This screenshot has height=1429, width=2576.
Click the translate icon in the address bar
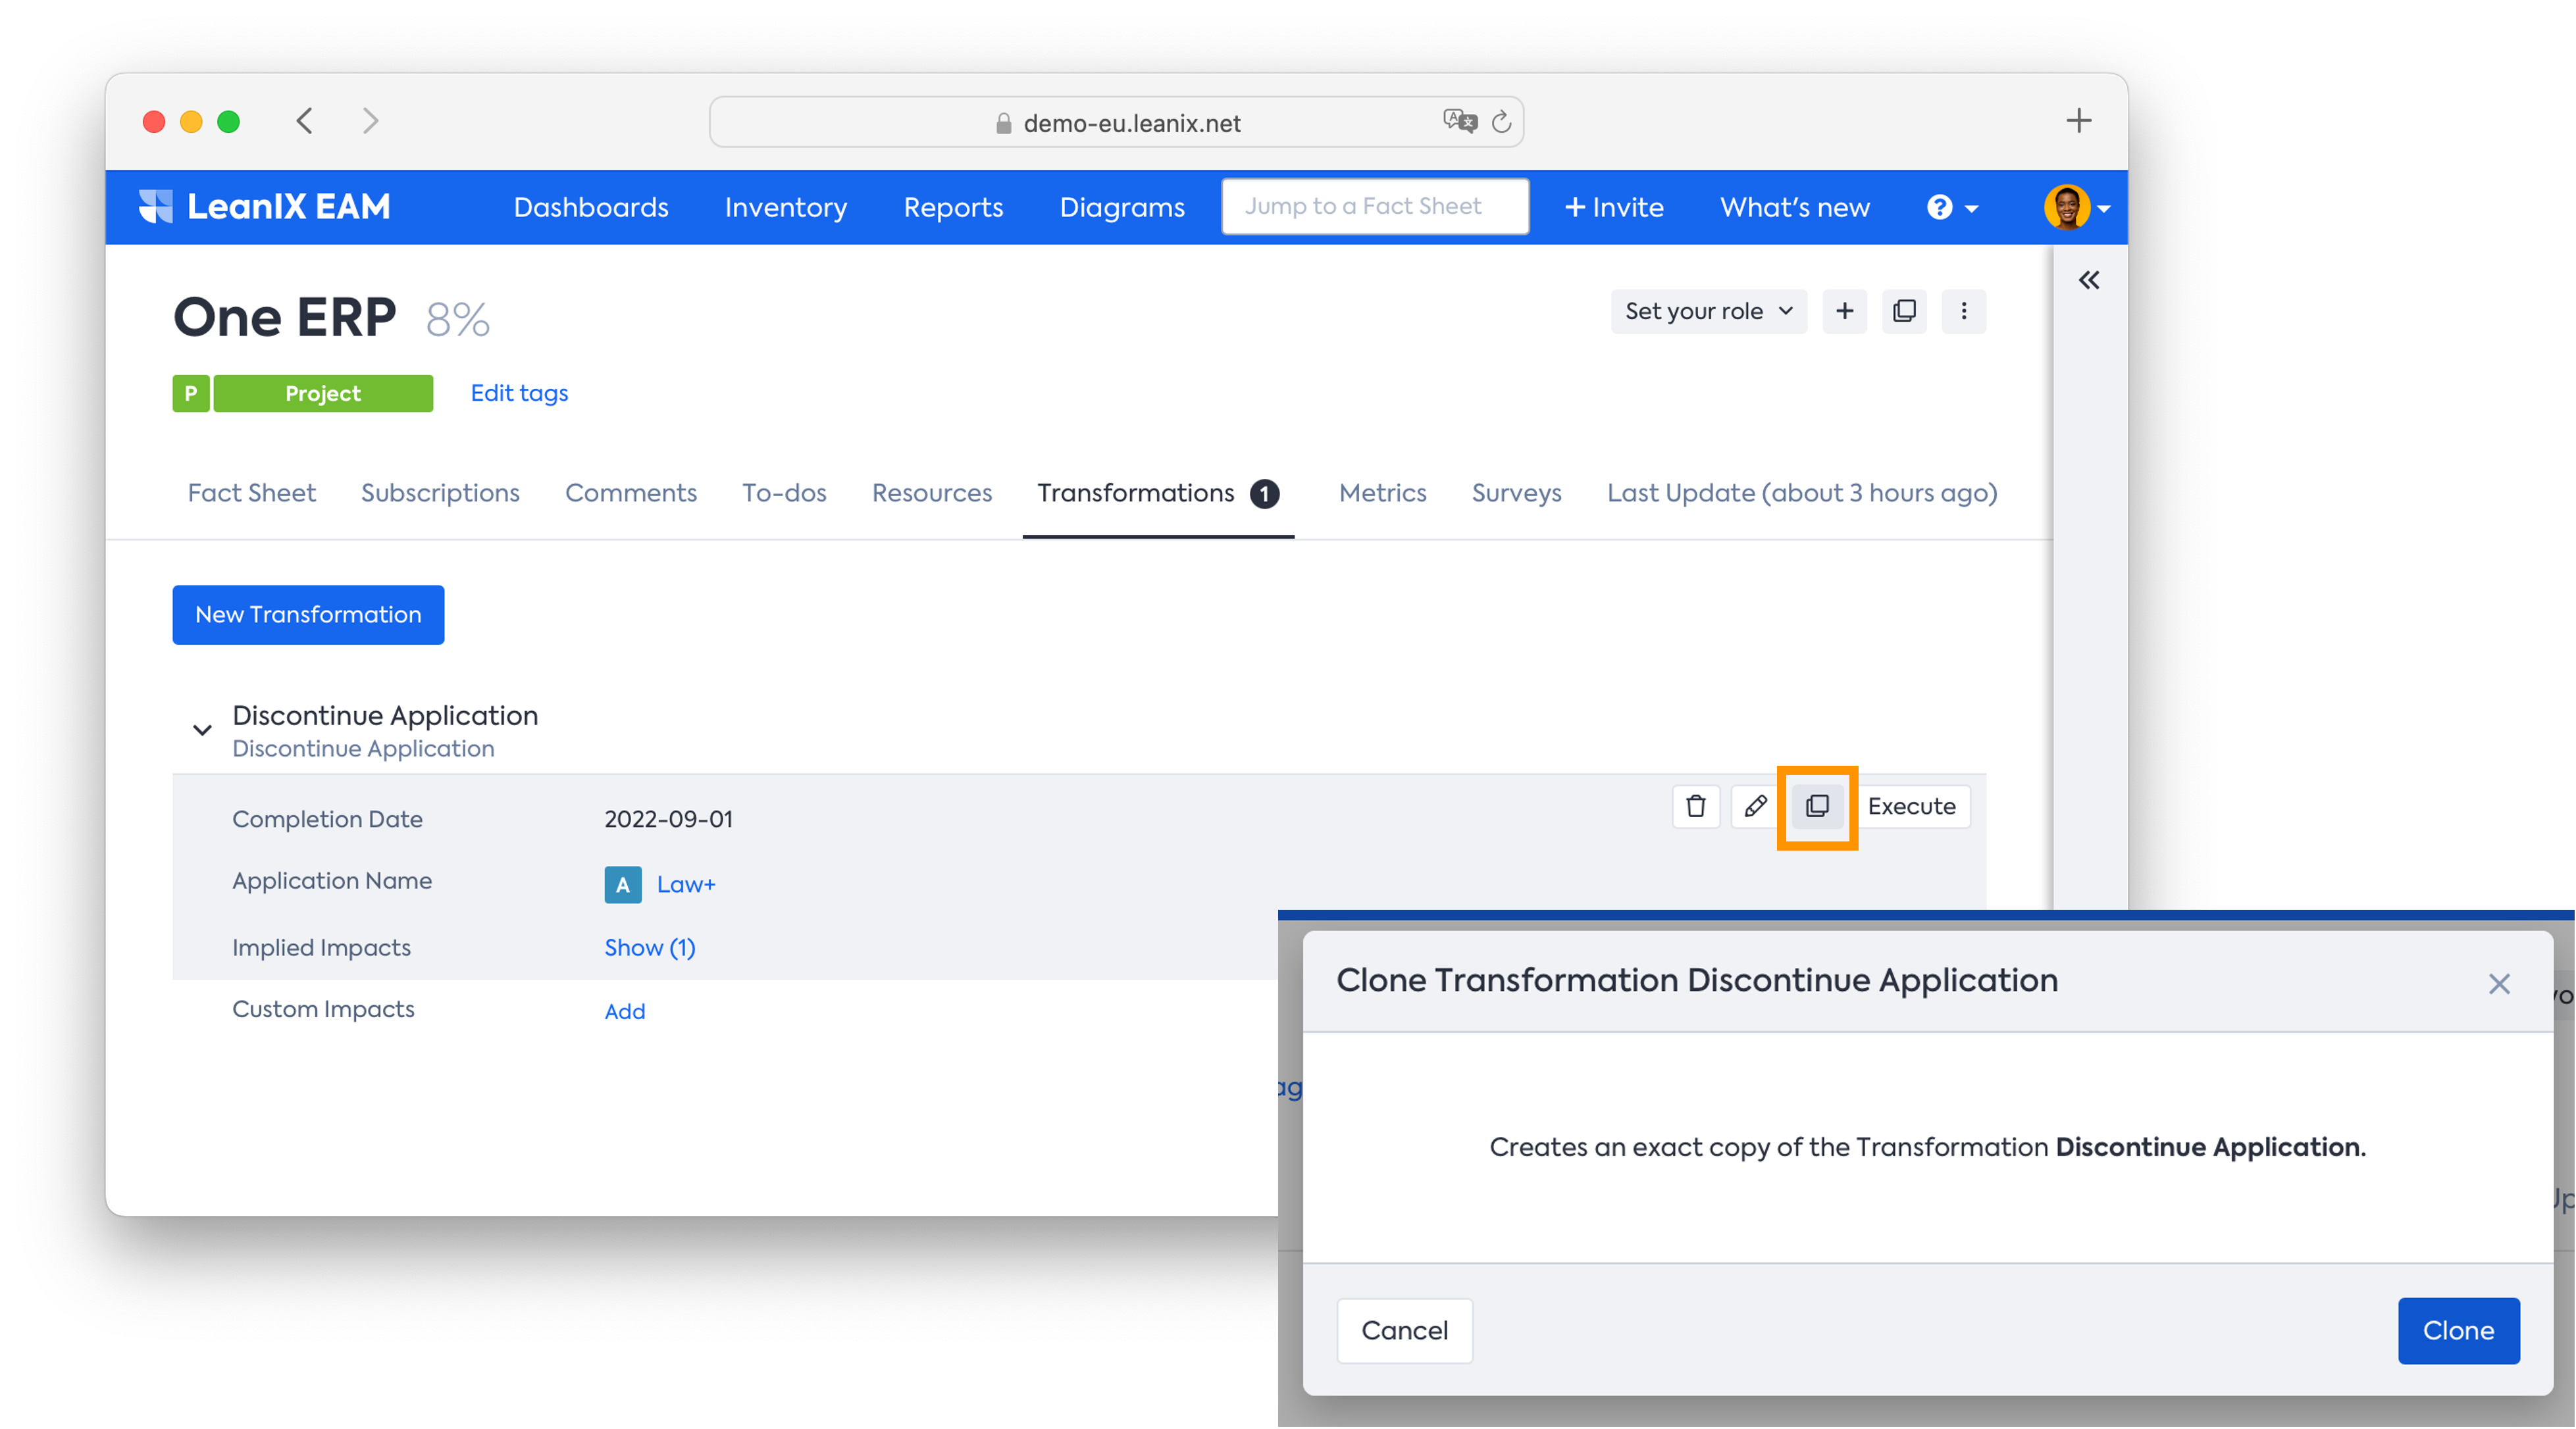(x=1459, y=121)
